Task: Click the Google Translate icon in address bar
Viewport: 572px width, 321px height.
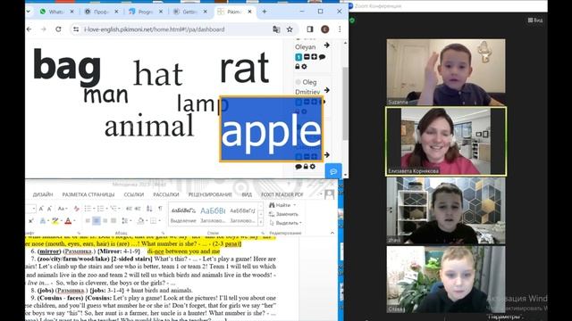Action: (x=276, y=29)
